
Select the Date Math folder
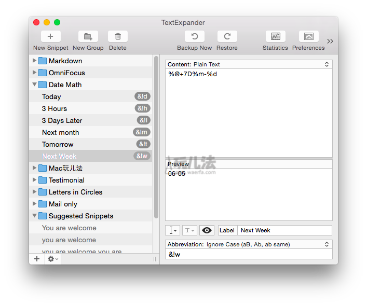pos(91,85)
